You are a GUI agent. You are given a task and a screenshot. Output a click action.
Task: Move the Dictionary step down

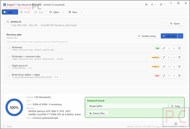[x=174, y=48]
